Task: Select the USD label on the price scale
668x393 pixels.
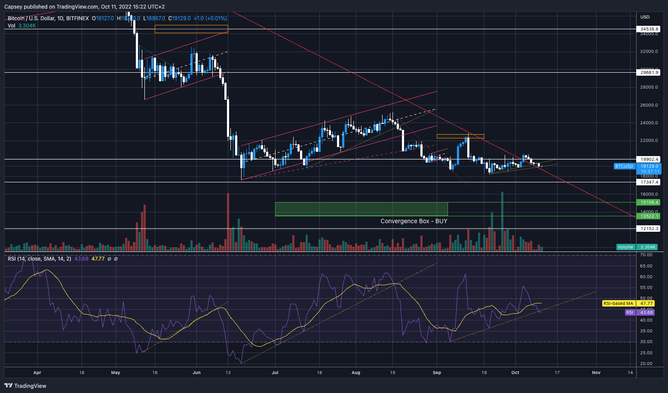Action: coord(644,16)
